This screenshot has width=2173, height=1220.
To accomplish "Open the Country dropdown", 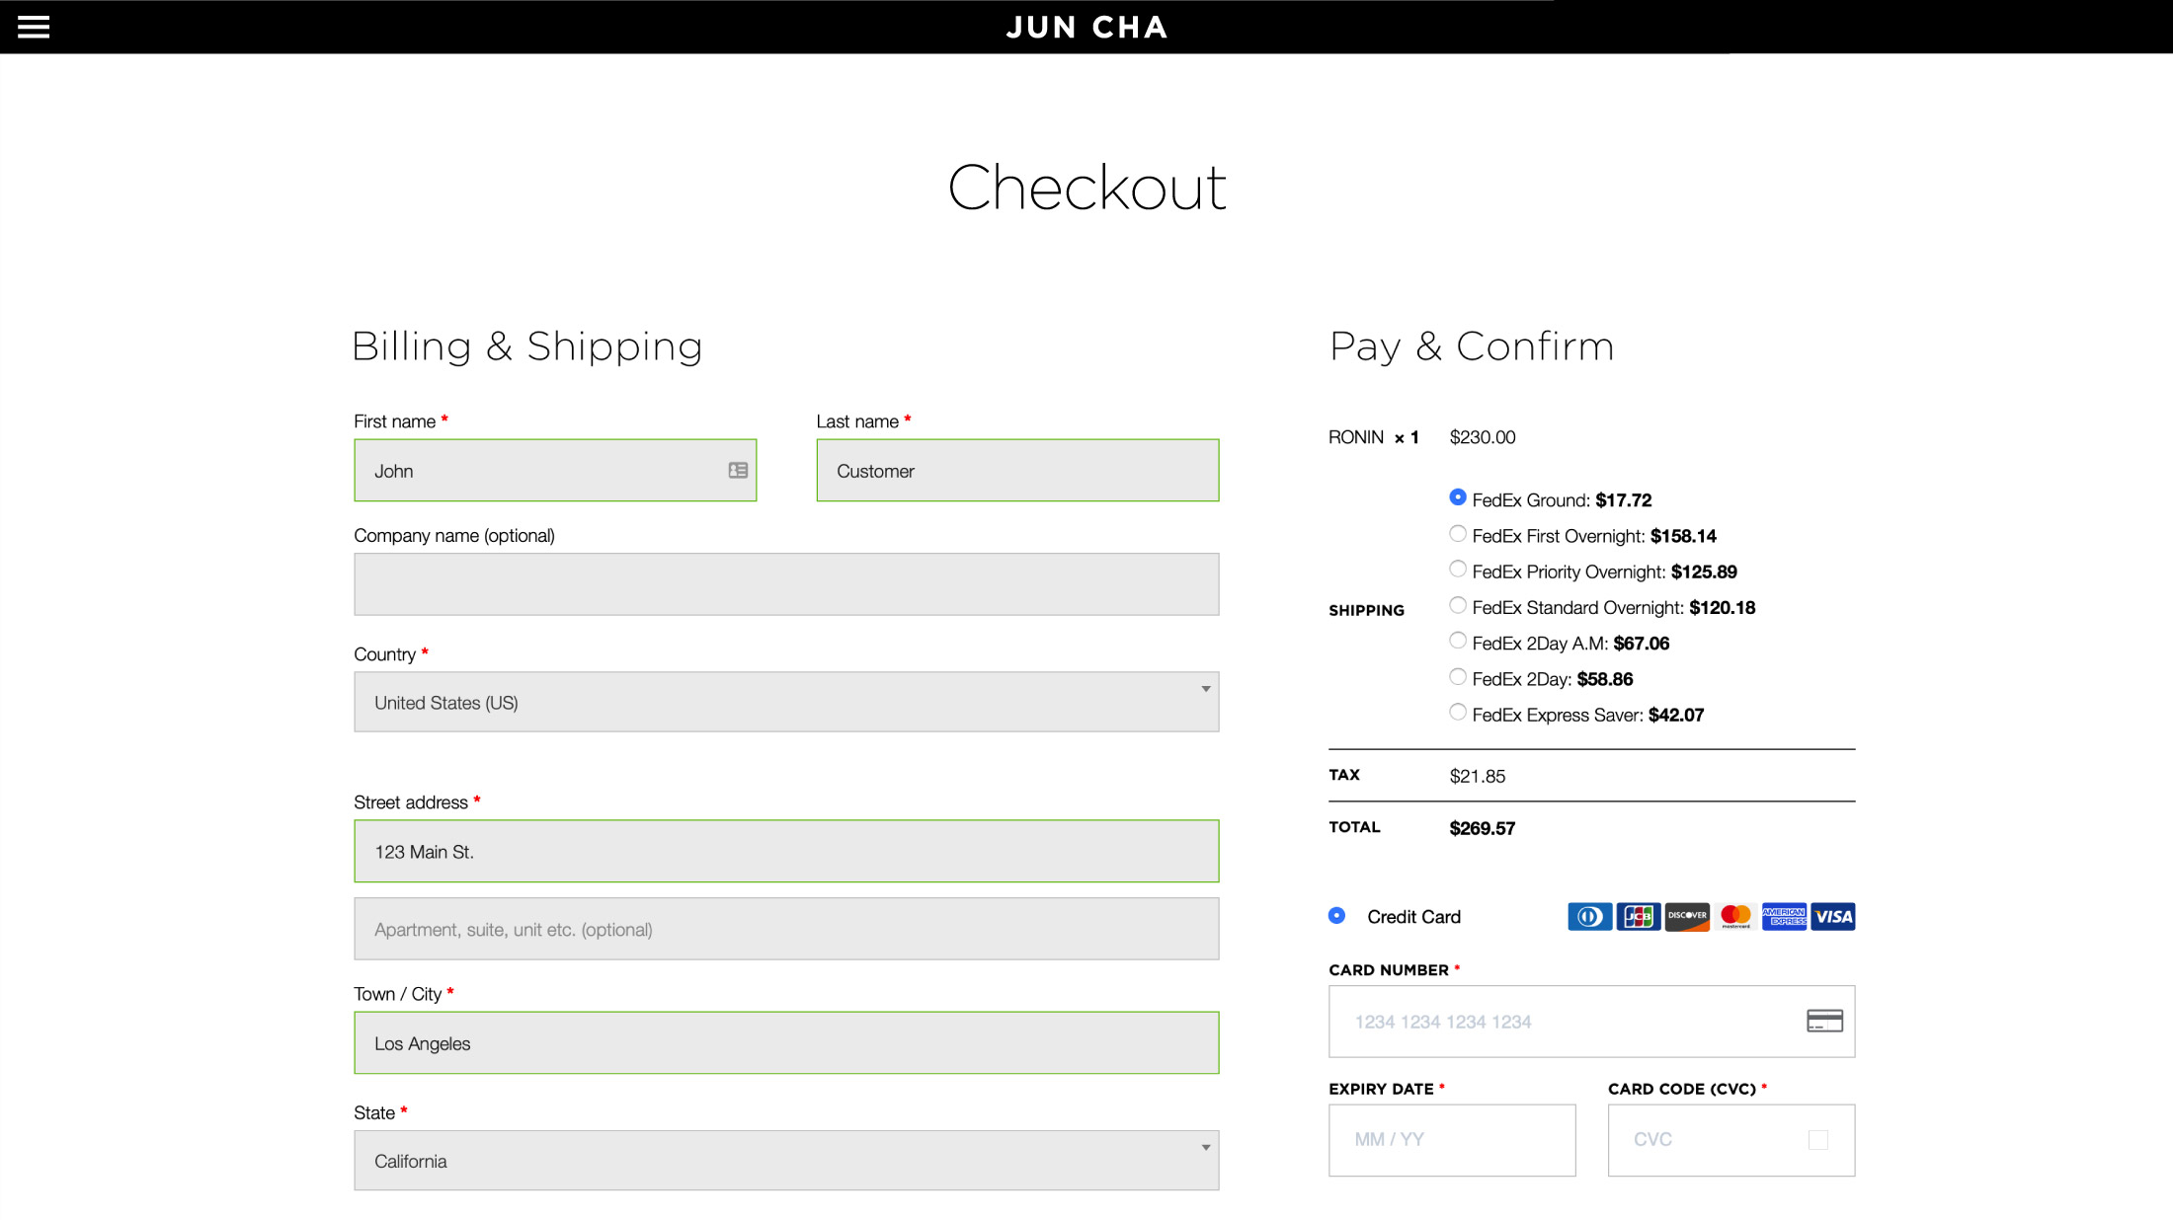I will 786,702.
